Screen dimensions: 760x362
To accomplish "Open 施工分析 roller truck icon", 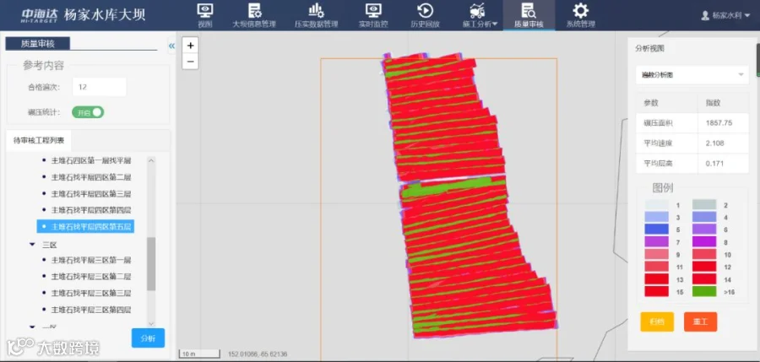I will [x=477, y=10].
